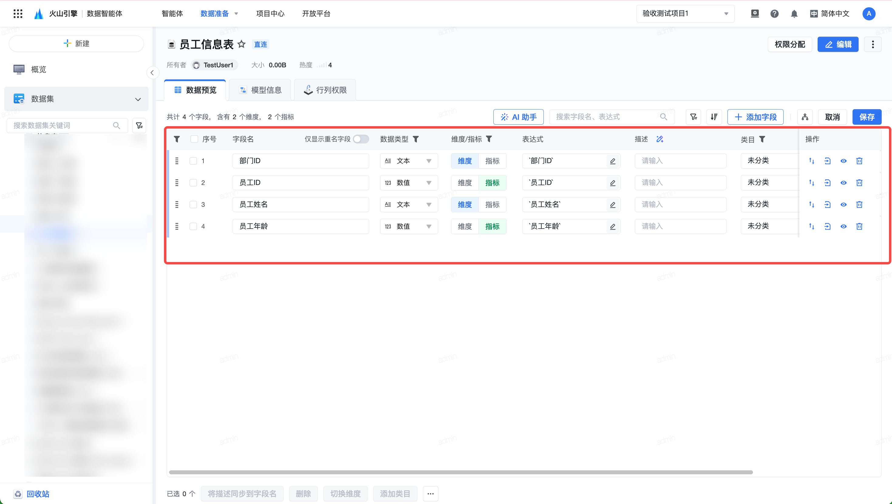
Task: Open the app grid launcher icon
Action: coord(18,14)
